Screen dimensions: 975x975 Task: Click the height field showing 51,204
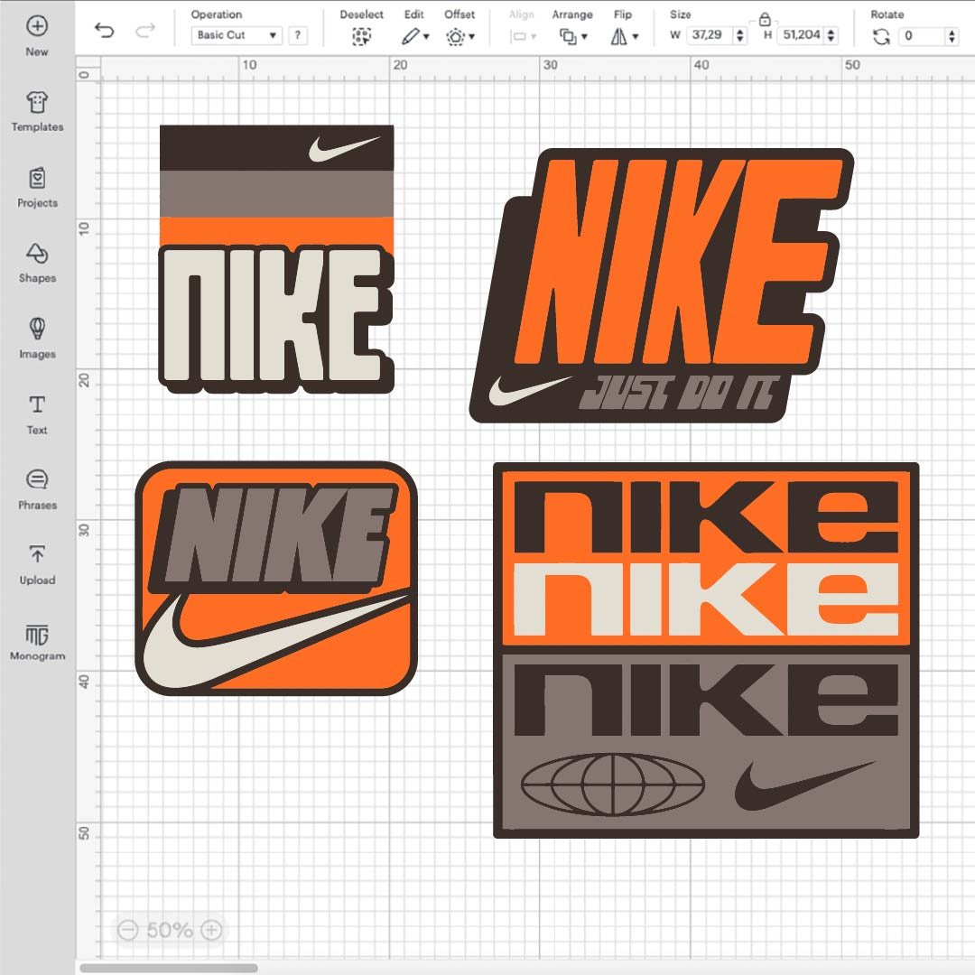point(801,35)
